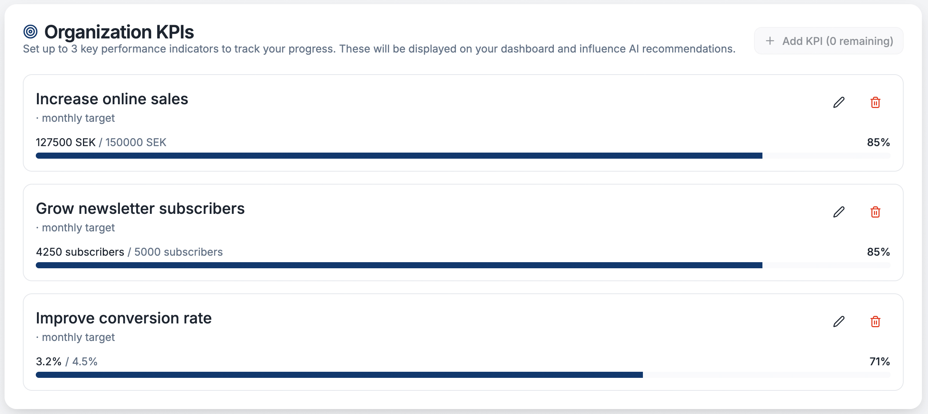Click the Grow newsletter subscribers progress bar
The width and height of the screenshot is (928, 414).
(462, 265)
